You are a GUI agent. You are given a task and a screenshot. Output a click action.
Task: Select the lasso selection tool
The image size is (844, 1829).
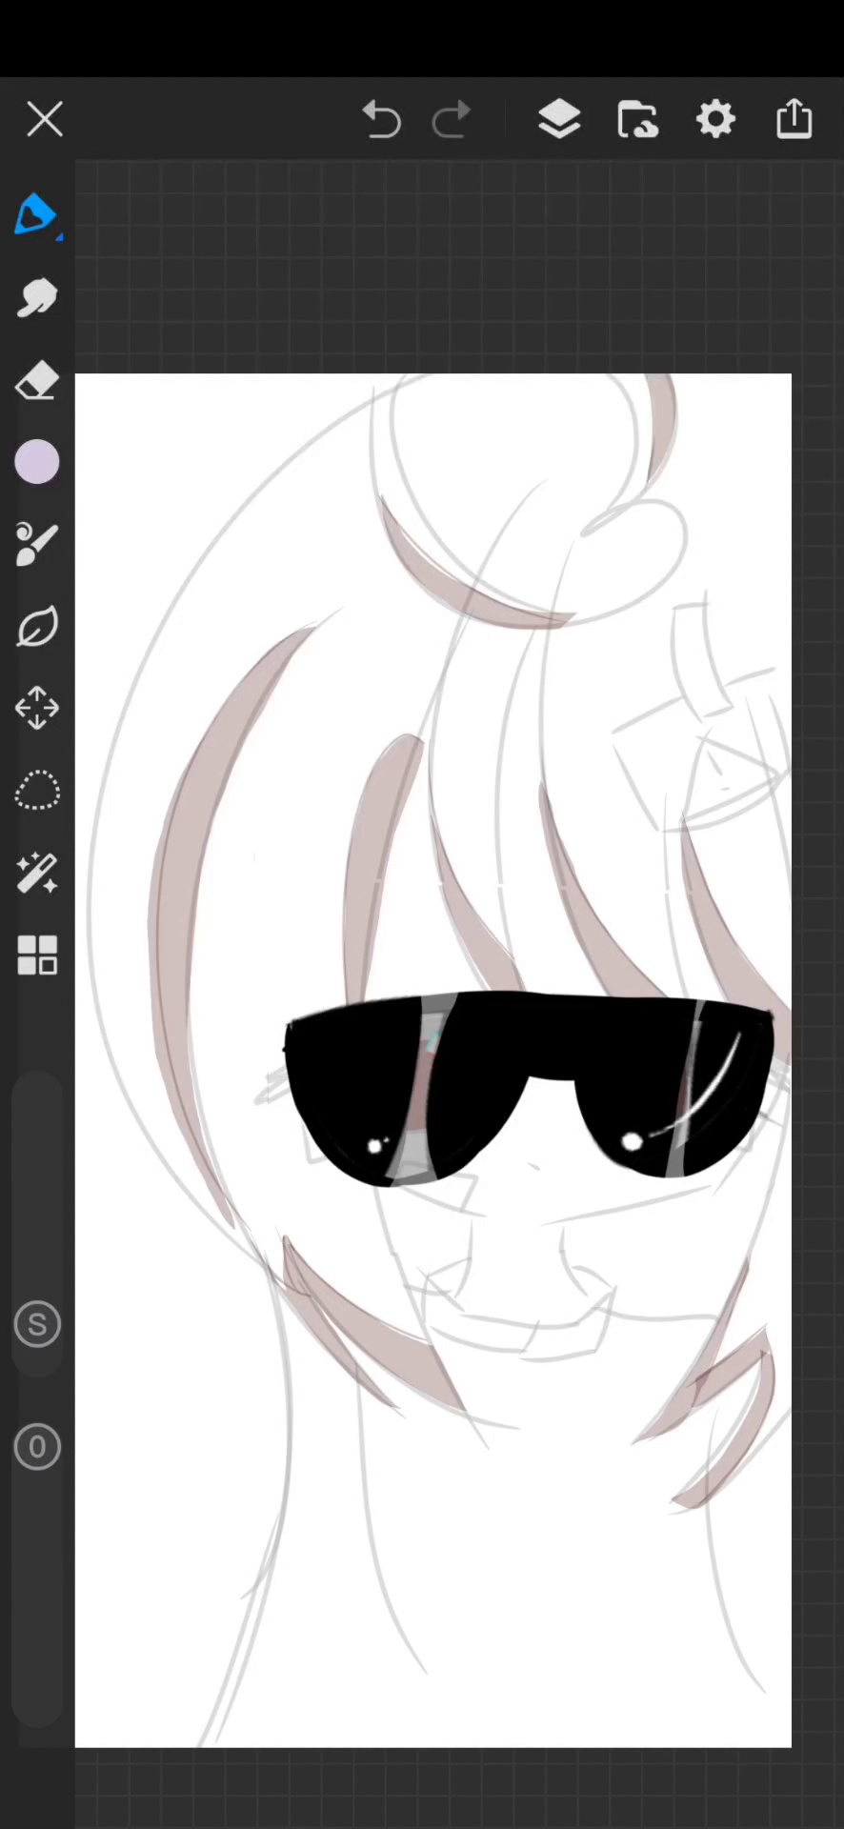(x=37, y=791)
